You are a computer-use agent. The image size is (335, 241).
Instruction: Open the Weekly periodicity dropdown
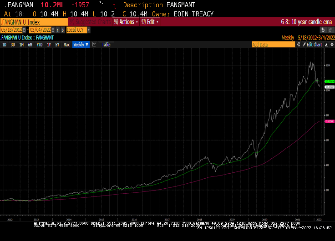pyautogui.click(x=81, y=45)
